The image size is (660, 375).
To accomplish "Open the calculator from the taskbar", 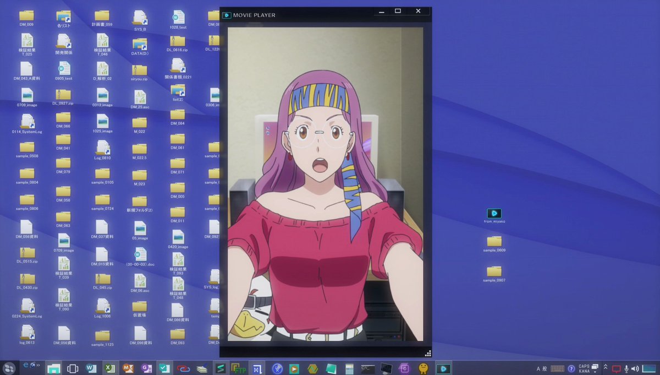I will 349,369.
